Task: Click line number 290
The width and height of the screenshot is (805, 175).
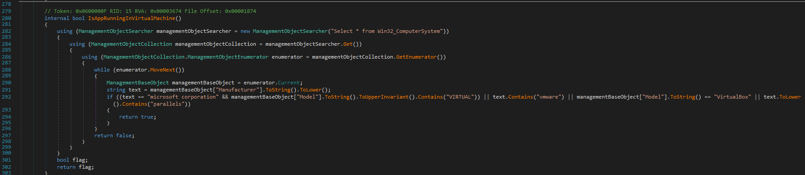Action: [x=6, y=83]
